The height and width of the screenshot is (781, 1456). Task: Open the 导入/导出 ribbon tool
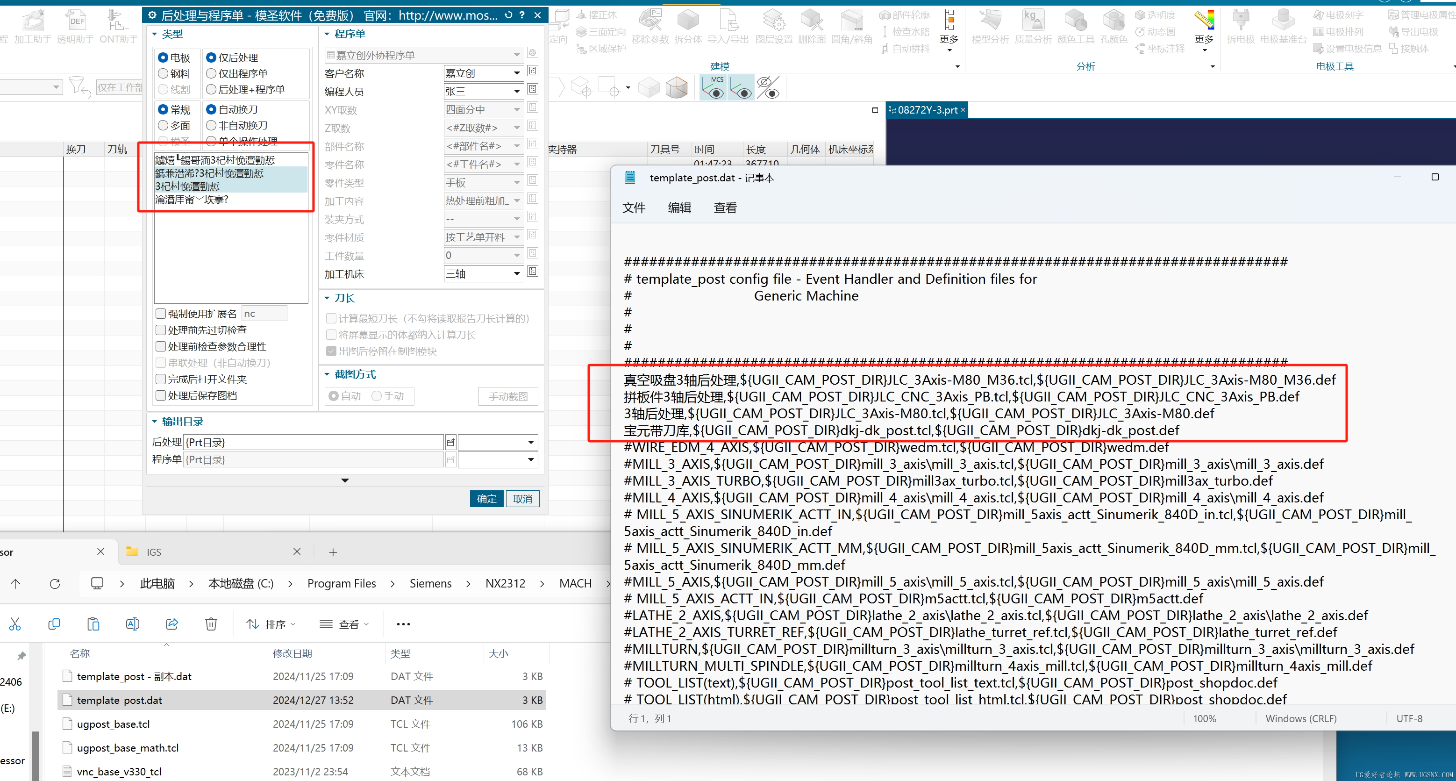tap(728, 26)
